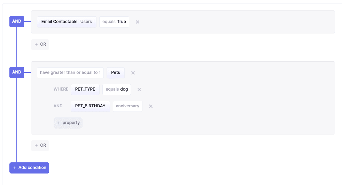The width and height of the screenshot is (342, 185).
Task: Add an OR under the Email Contactable condition
Action: [x=40, y=45]
